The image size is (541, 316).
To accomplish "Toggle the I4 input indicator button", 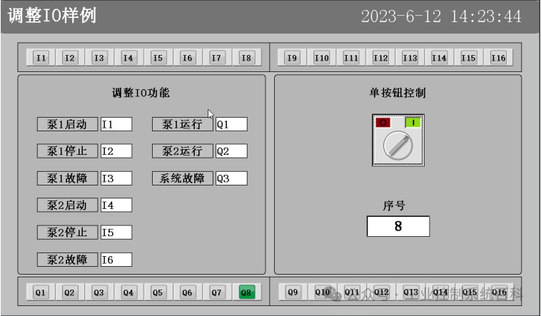I will pyautogui.click(x=128, y=58).
